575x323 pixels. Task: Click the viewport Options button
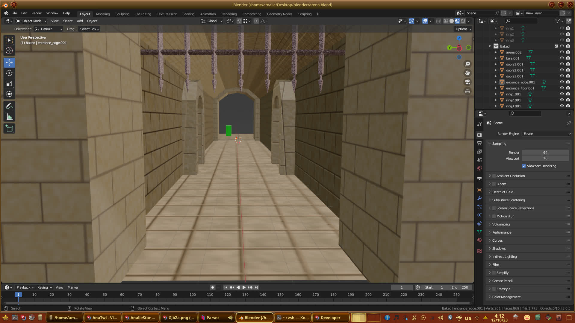pos(463,29)
